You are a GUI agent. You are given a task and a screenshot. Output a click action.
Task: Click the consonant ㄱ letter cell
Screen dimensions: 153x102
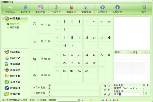point(57,55)
